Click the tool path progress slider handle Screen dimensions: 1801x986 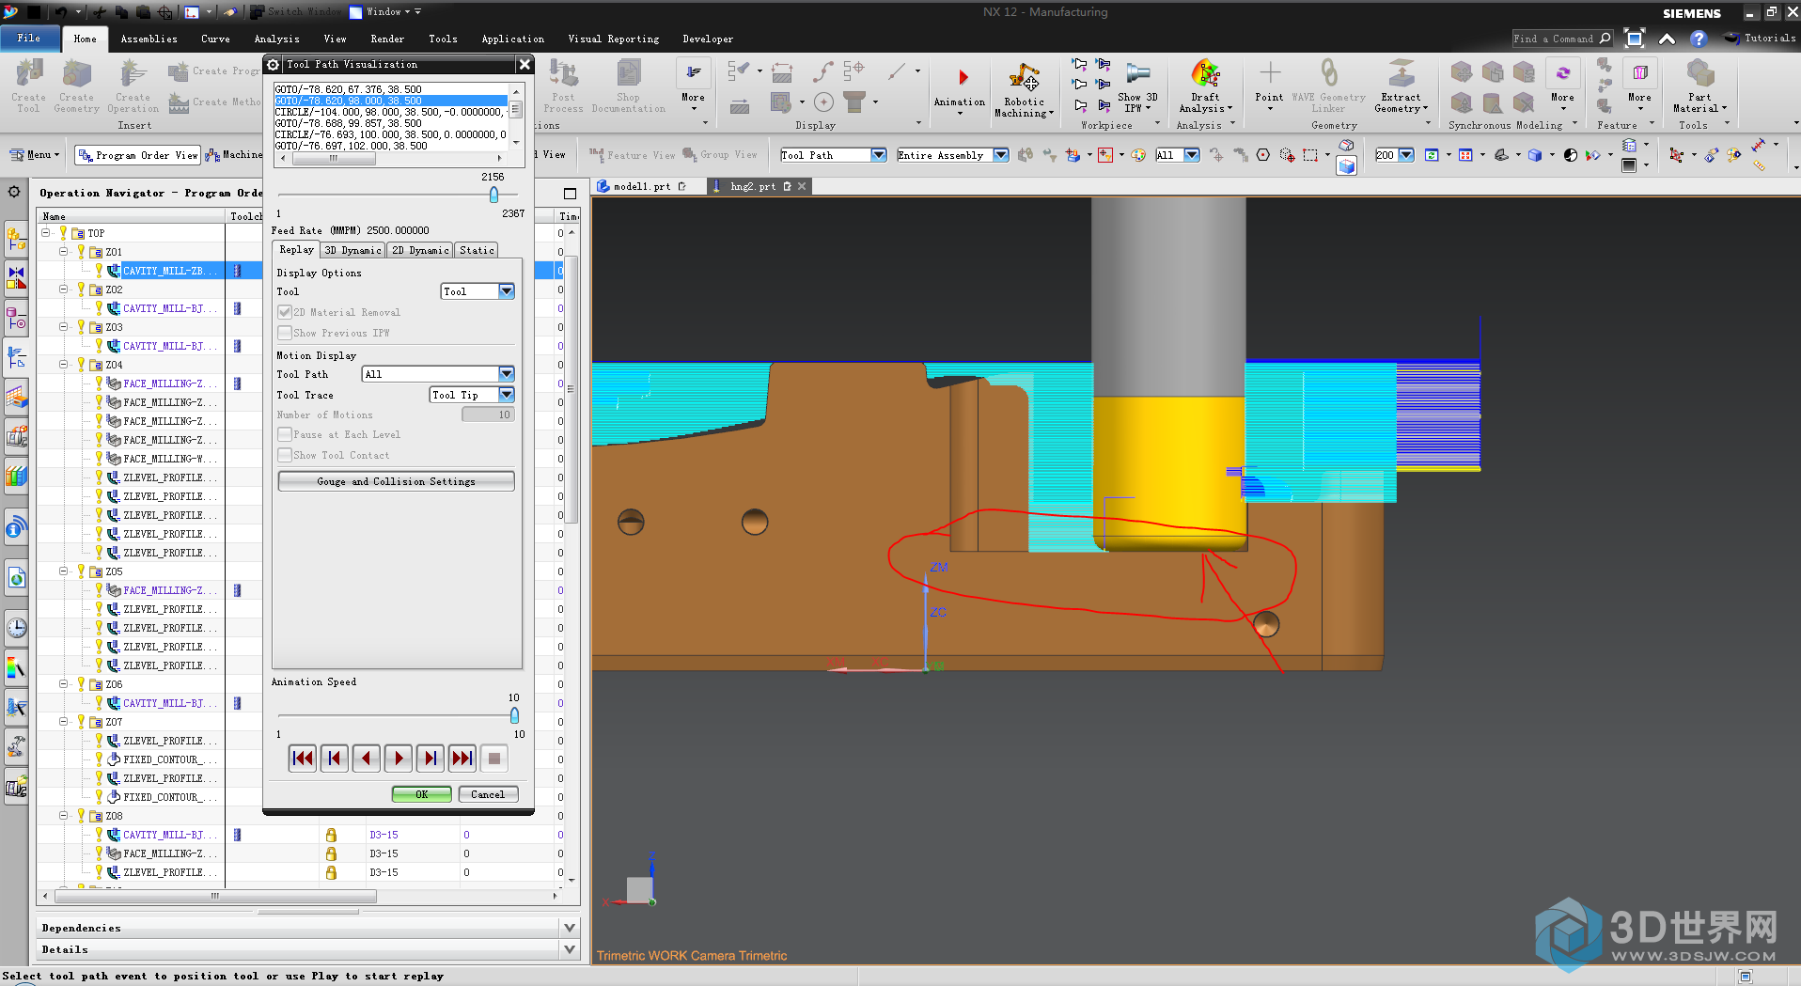pyautogui.click(x=493, y=195)
